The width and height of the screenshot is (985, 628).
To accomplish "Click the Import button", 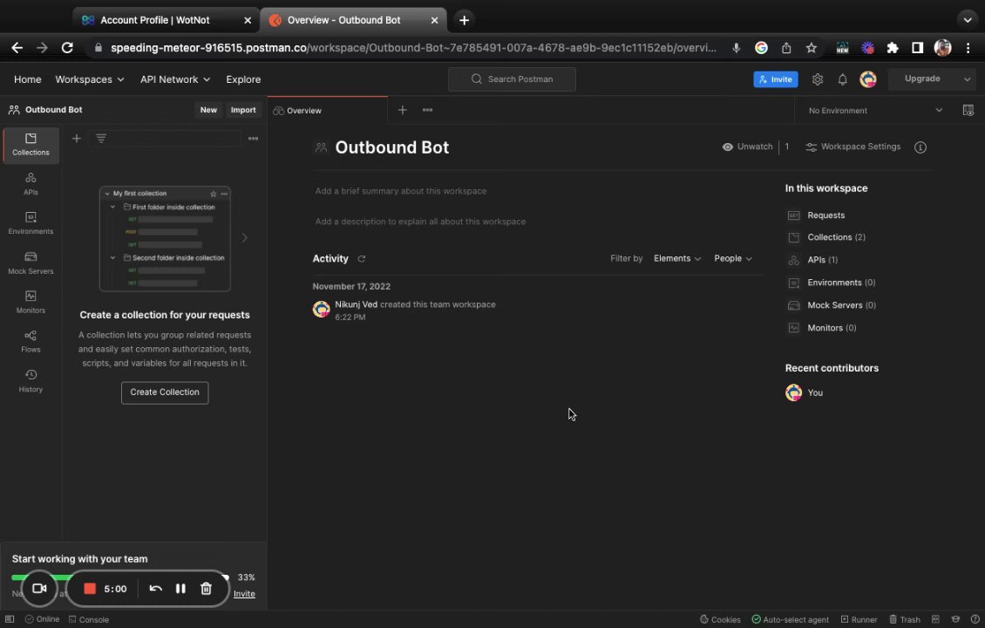I will click(x=243, y=109).
